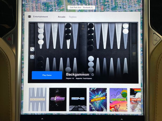The image size is (162, 121).
Task: Expand the bottom-left up chevron
Action: 42,119
